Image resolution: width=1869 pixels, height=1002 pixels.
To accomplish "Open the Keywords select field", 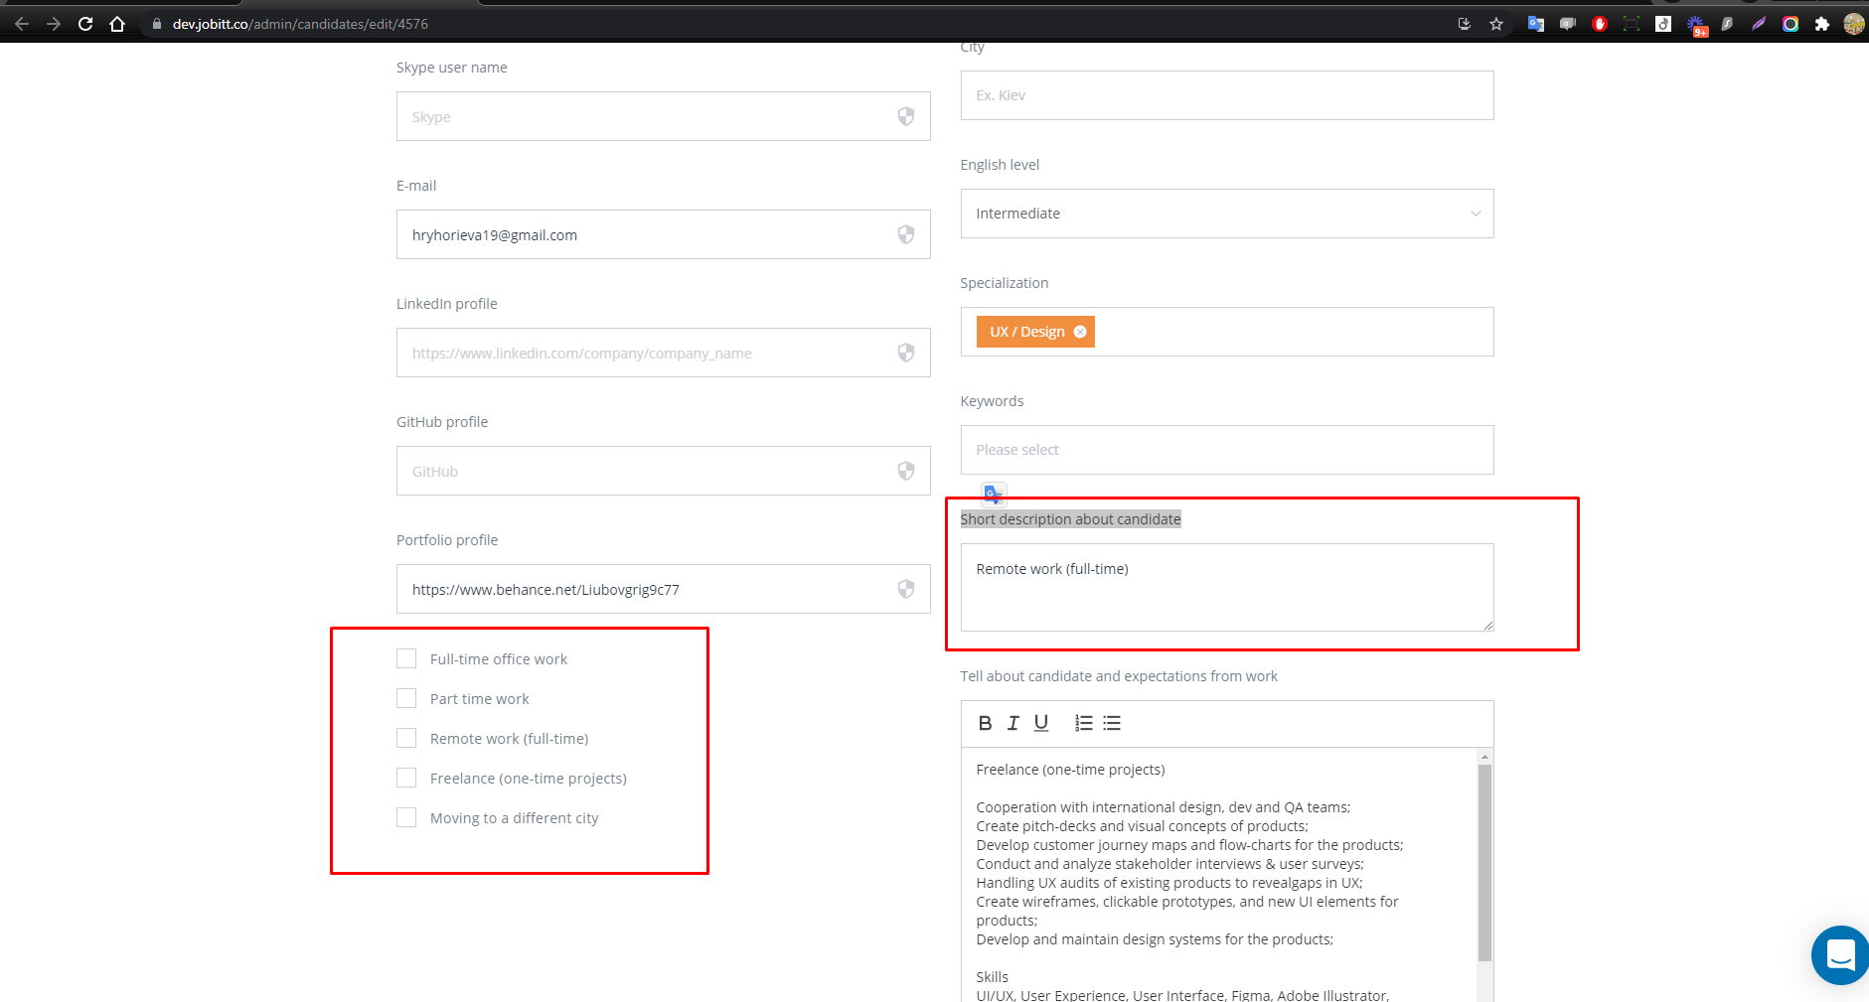I will [x=1227, y=450].
